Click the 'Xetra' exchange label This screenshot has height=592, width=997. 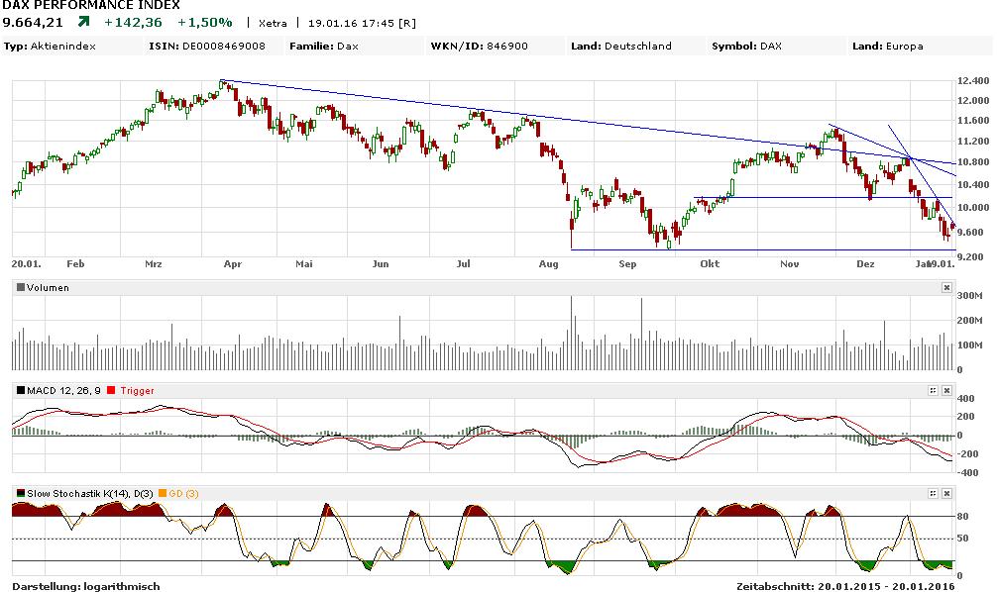pyautogui.click(x=273, y=23)
